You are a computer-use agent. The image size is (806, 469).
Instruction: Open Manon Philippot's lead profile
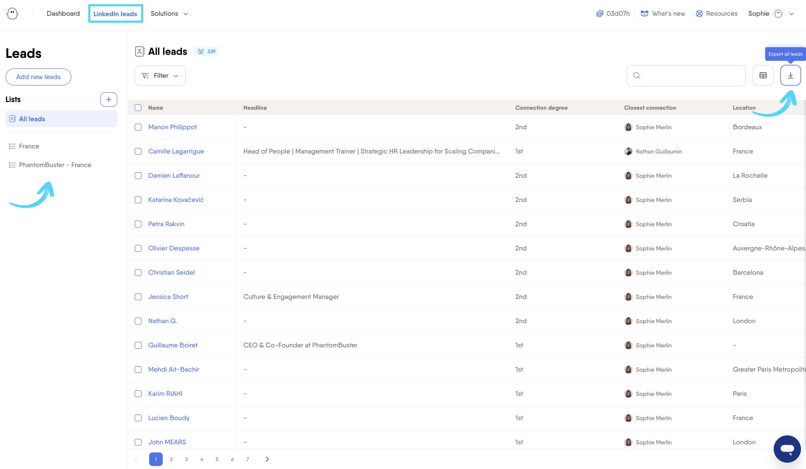pos(173,127)
